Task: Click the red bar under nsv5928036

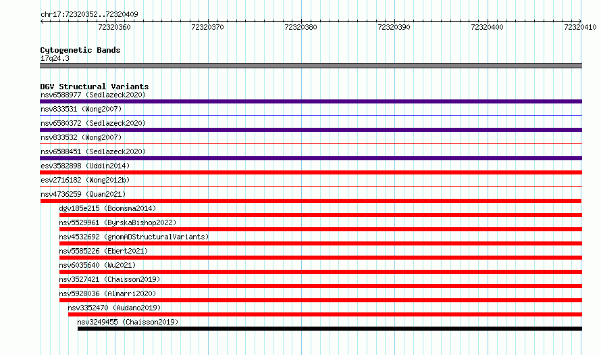Action: click(x=321, y=300)
